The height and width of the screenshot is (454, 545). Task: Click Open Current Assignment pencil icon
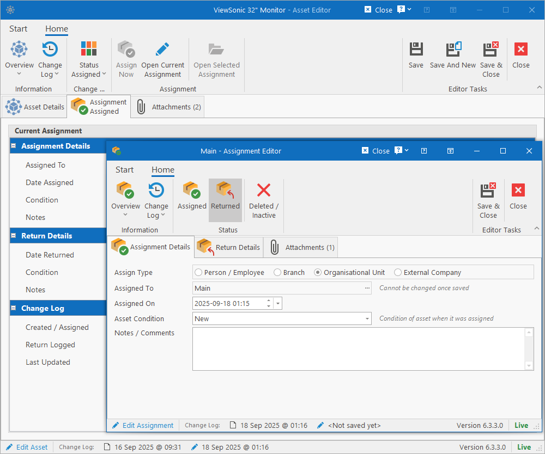(x=162, y=50)
